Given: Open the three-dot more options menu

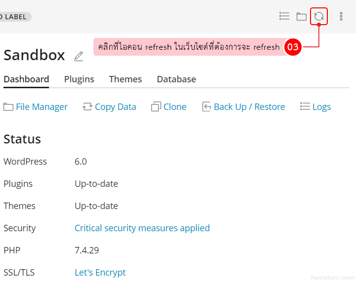Looking at the screenshot, I should coord(341,16).
